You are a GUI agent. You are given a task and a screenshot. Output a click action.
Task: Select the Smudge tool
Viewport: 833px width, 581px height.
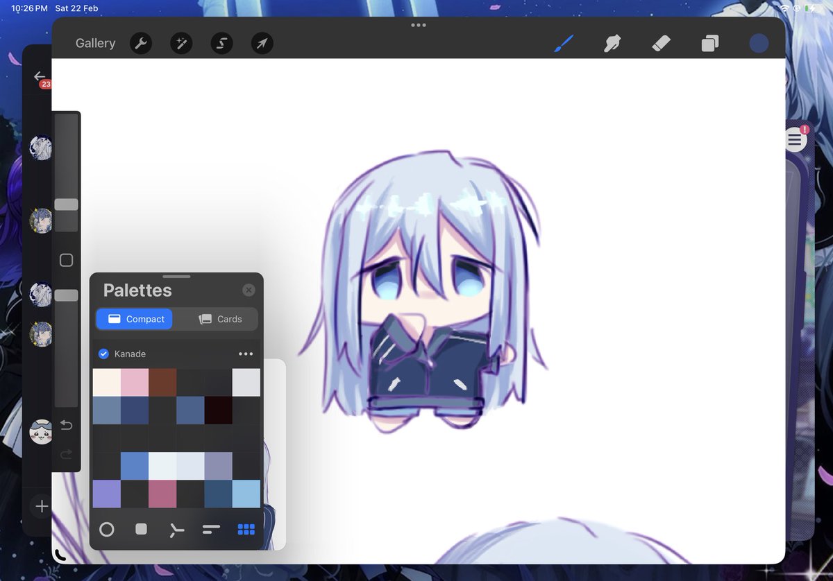(x=612, y=44)
